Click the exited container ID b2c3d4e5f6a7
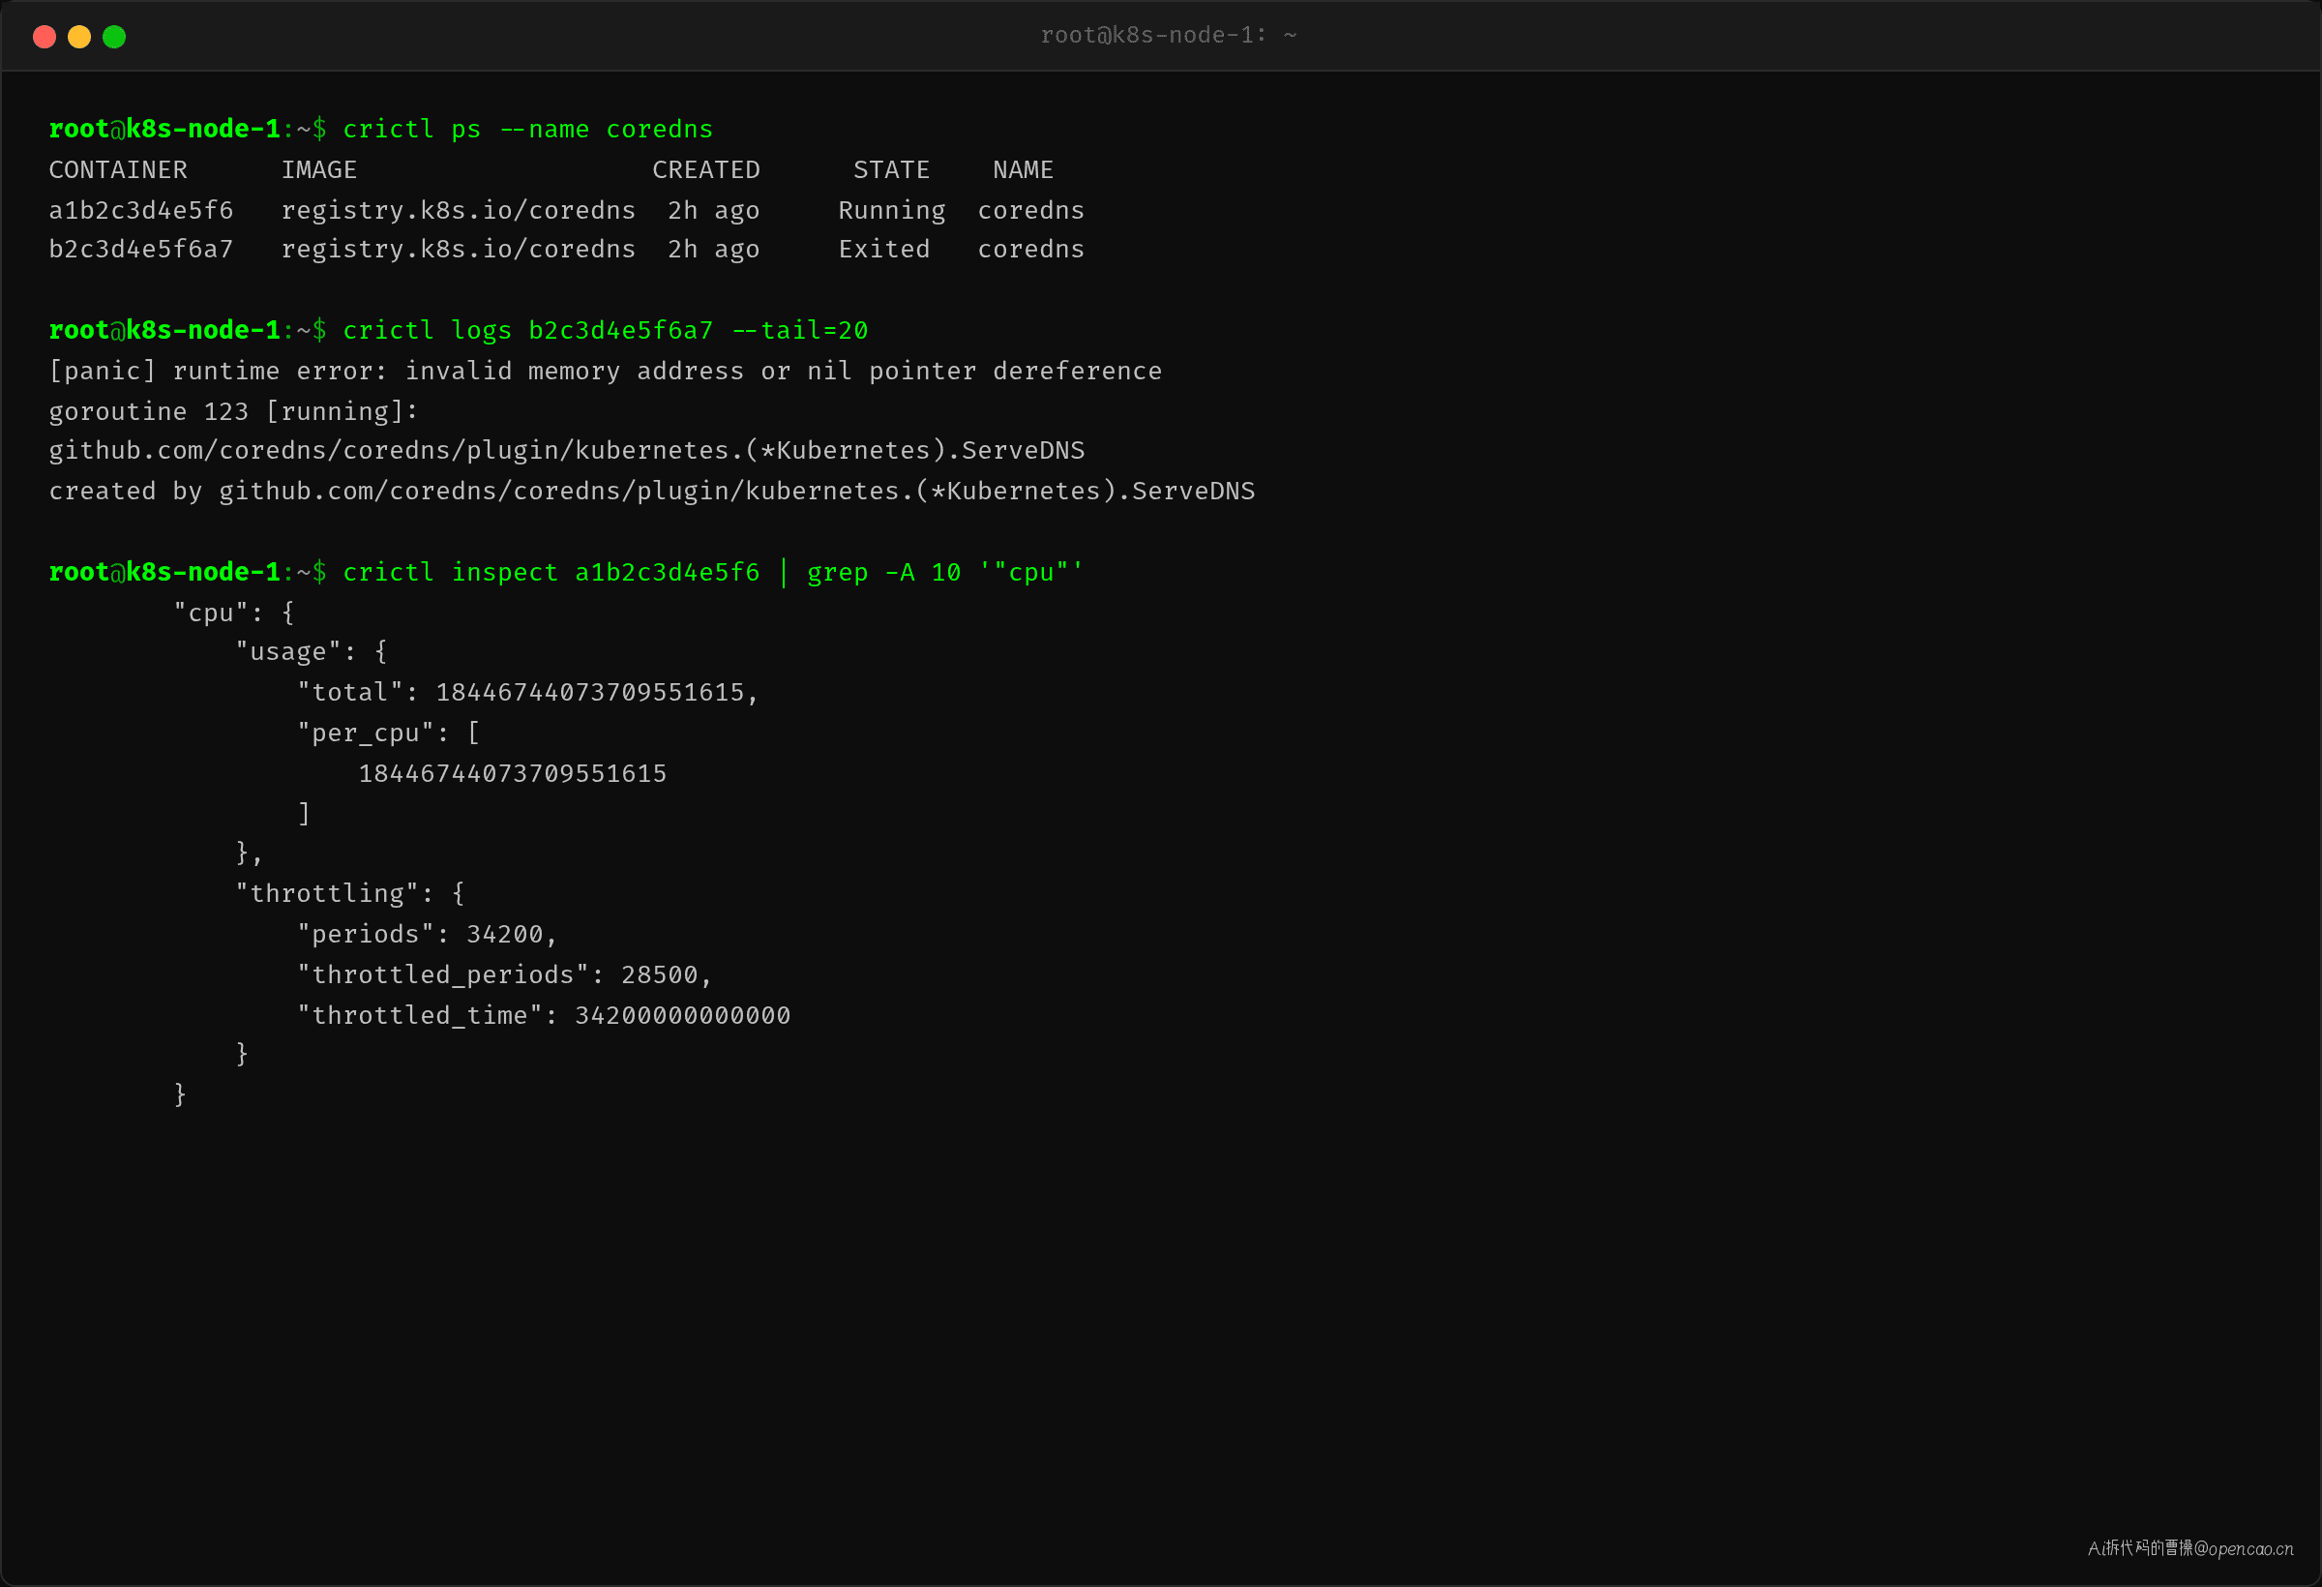2322x1587 pixels. click(x=141, y=249)
